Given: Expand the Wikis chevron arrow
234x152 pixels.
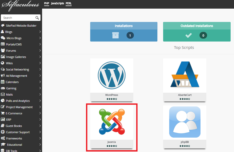Looking at the screenshot, I should (40, 63).
